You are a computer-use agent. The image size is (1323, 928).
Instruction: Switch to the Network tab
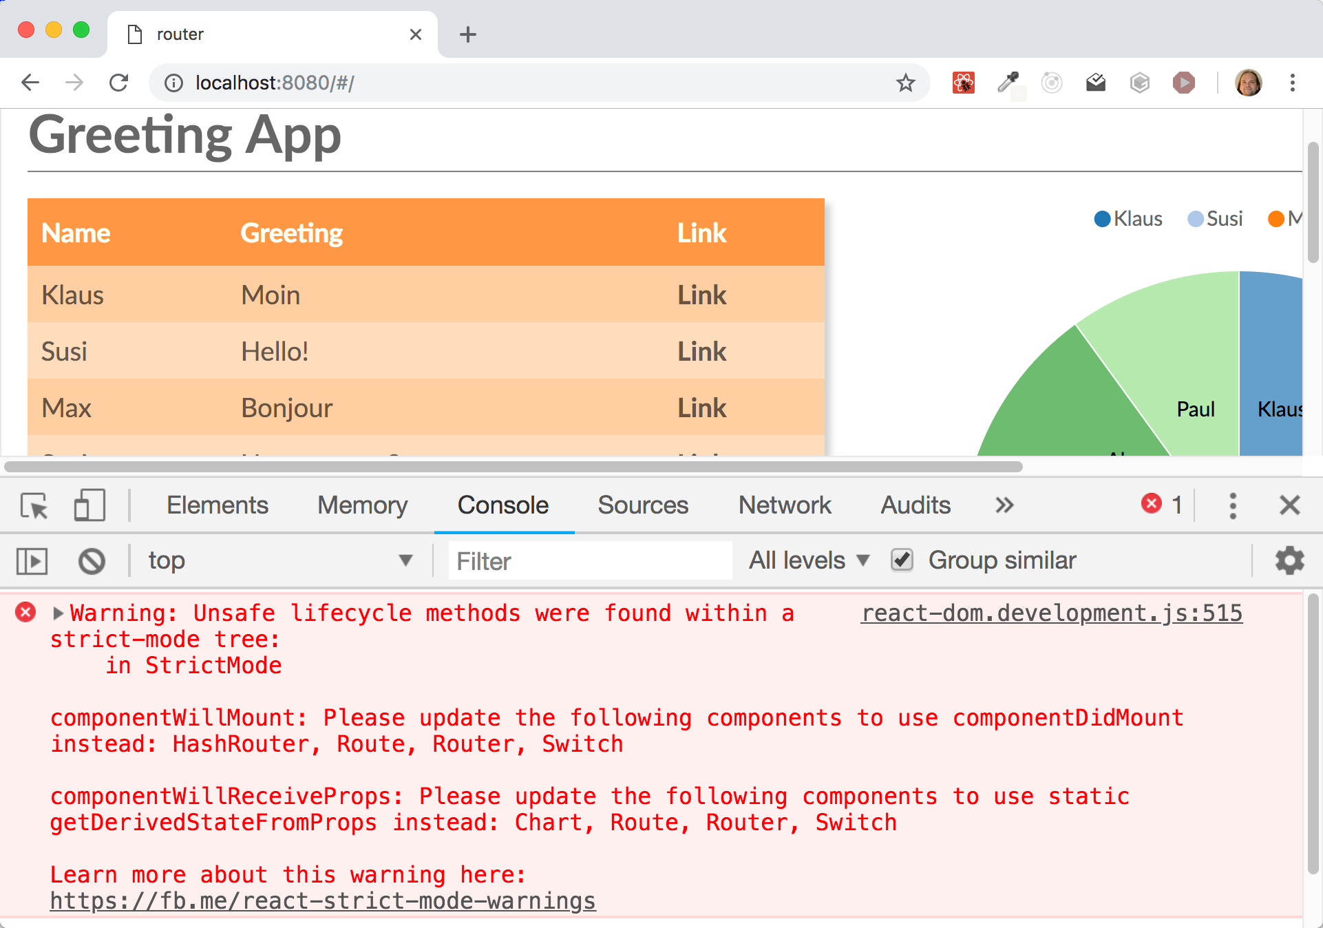point(785,505)
